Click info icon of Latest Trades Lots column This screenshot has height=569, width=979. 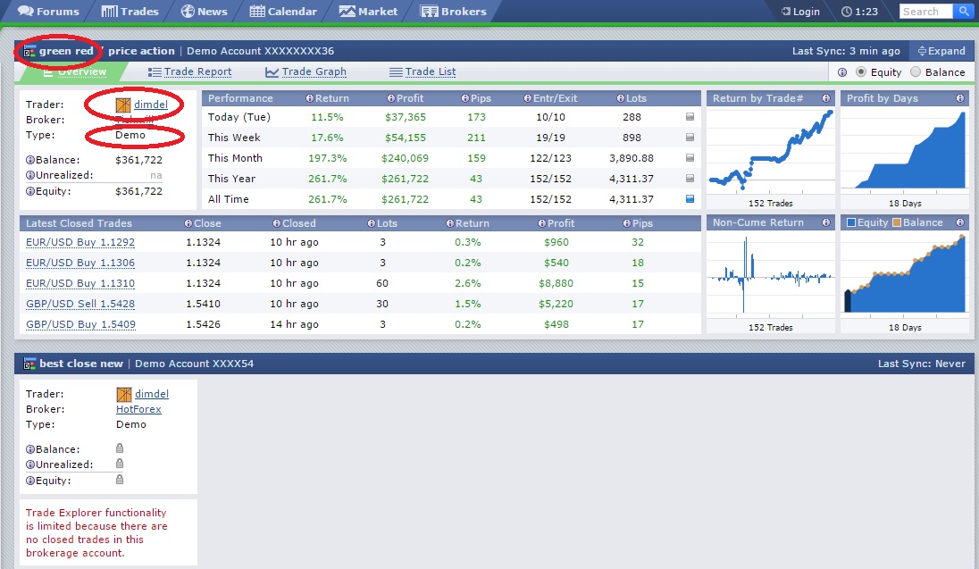[372, 223]
